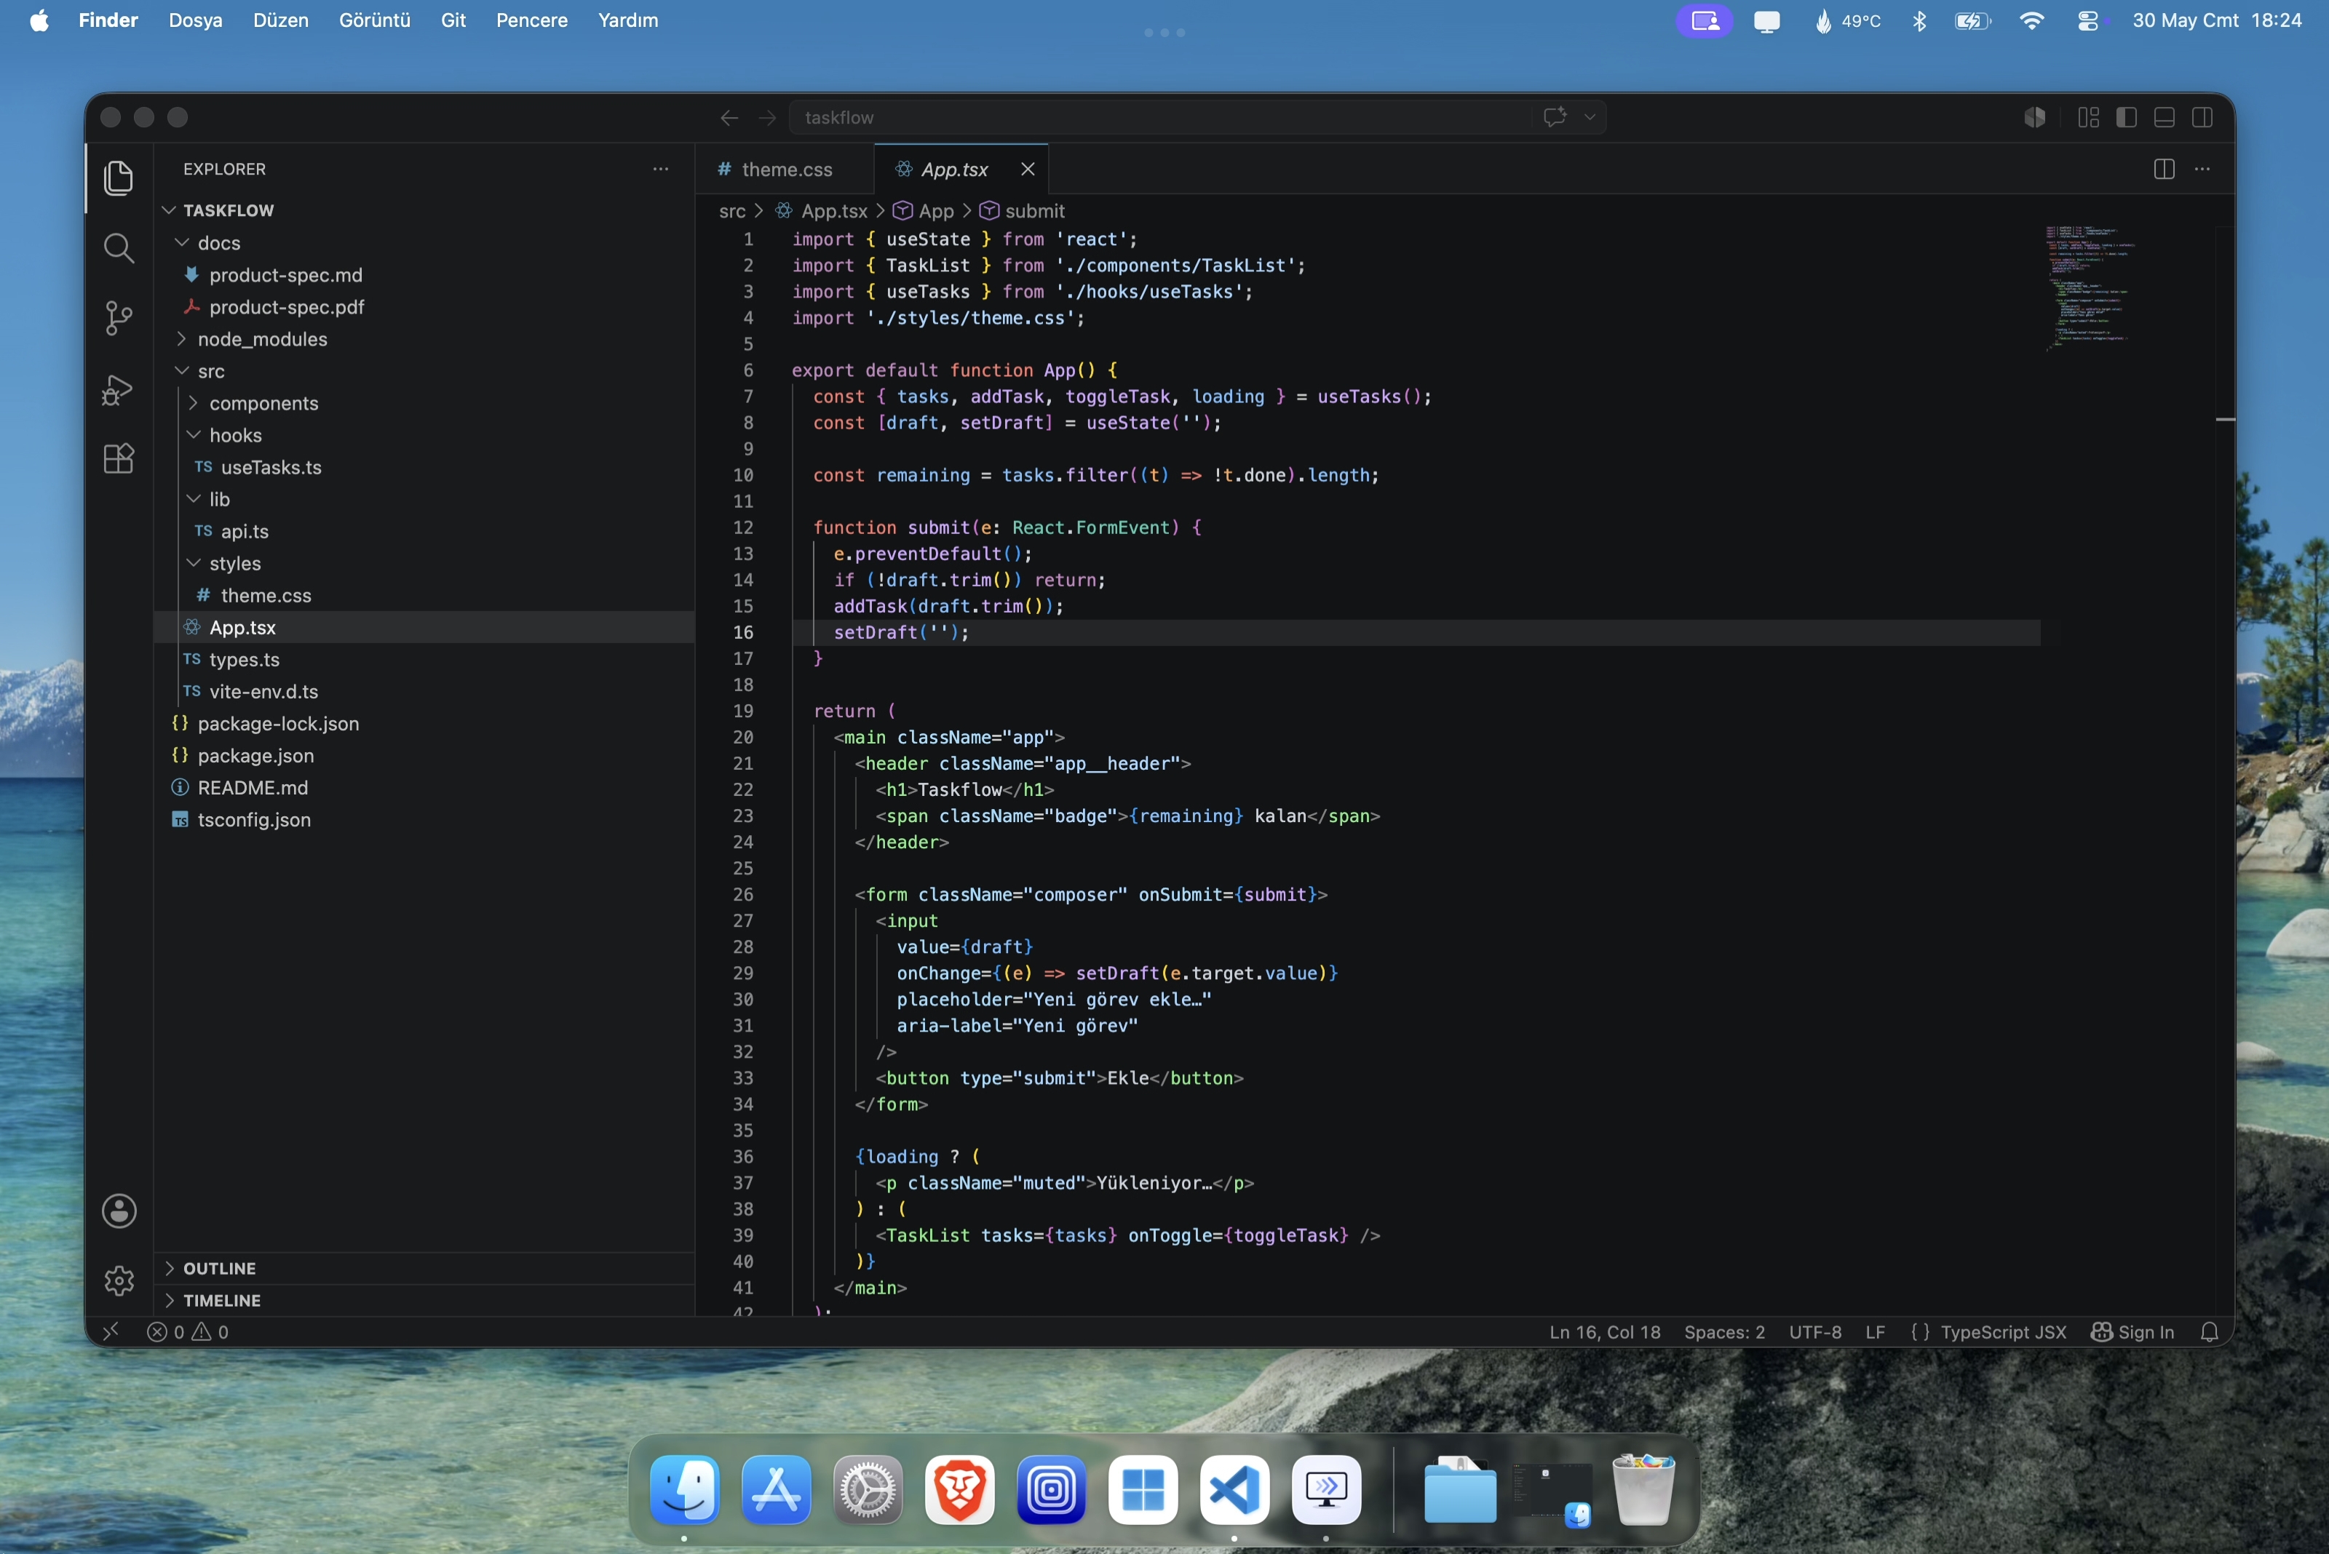This screenshot has width=2329, height=1554.
Task: Open the Yardım menu
Action: (x=627, y=21)
